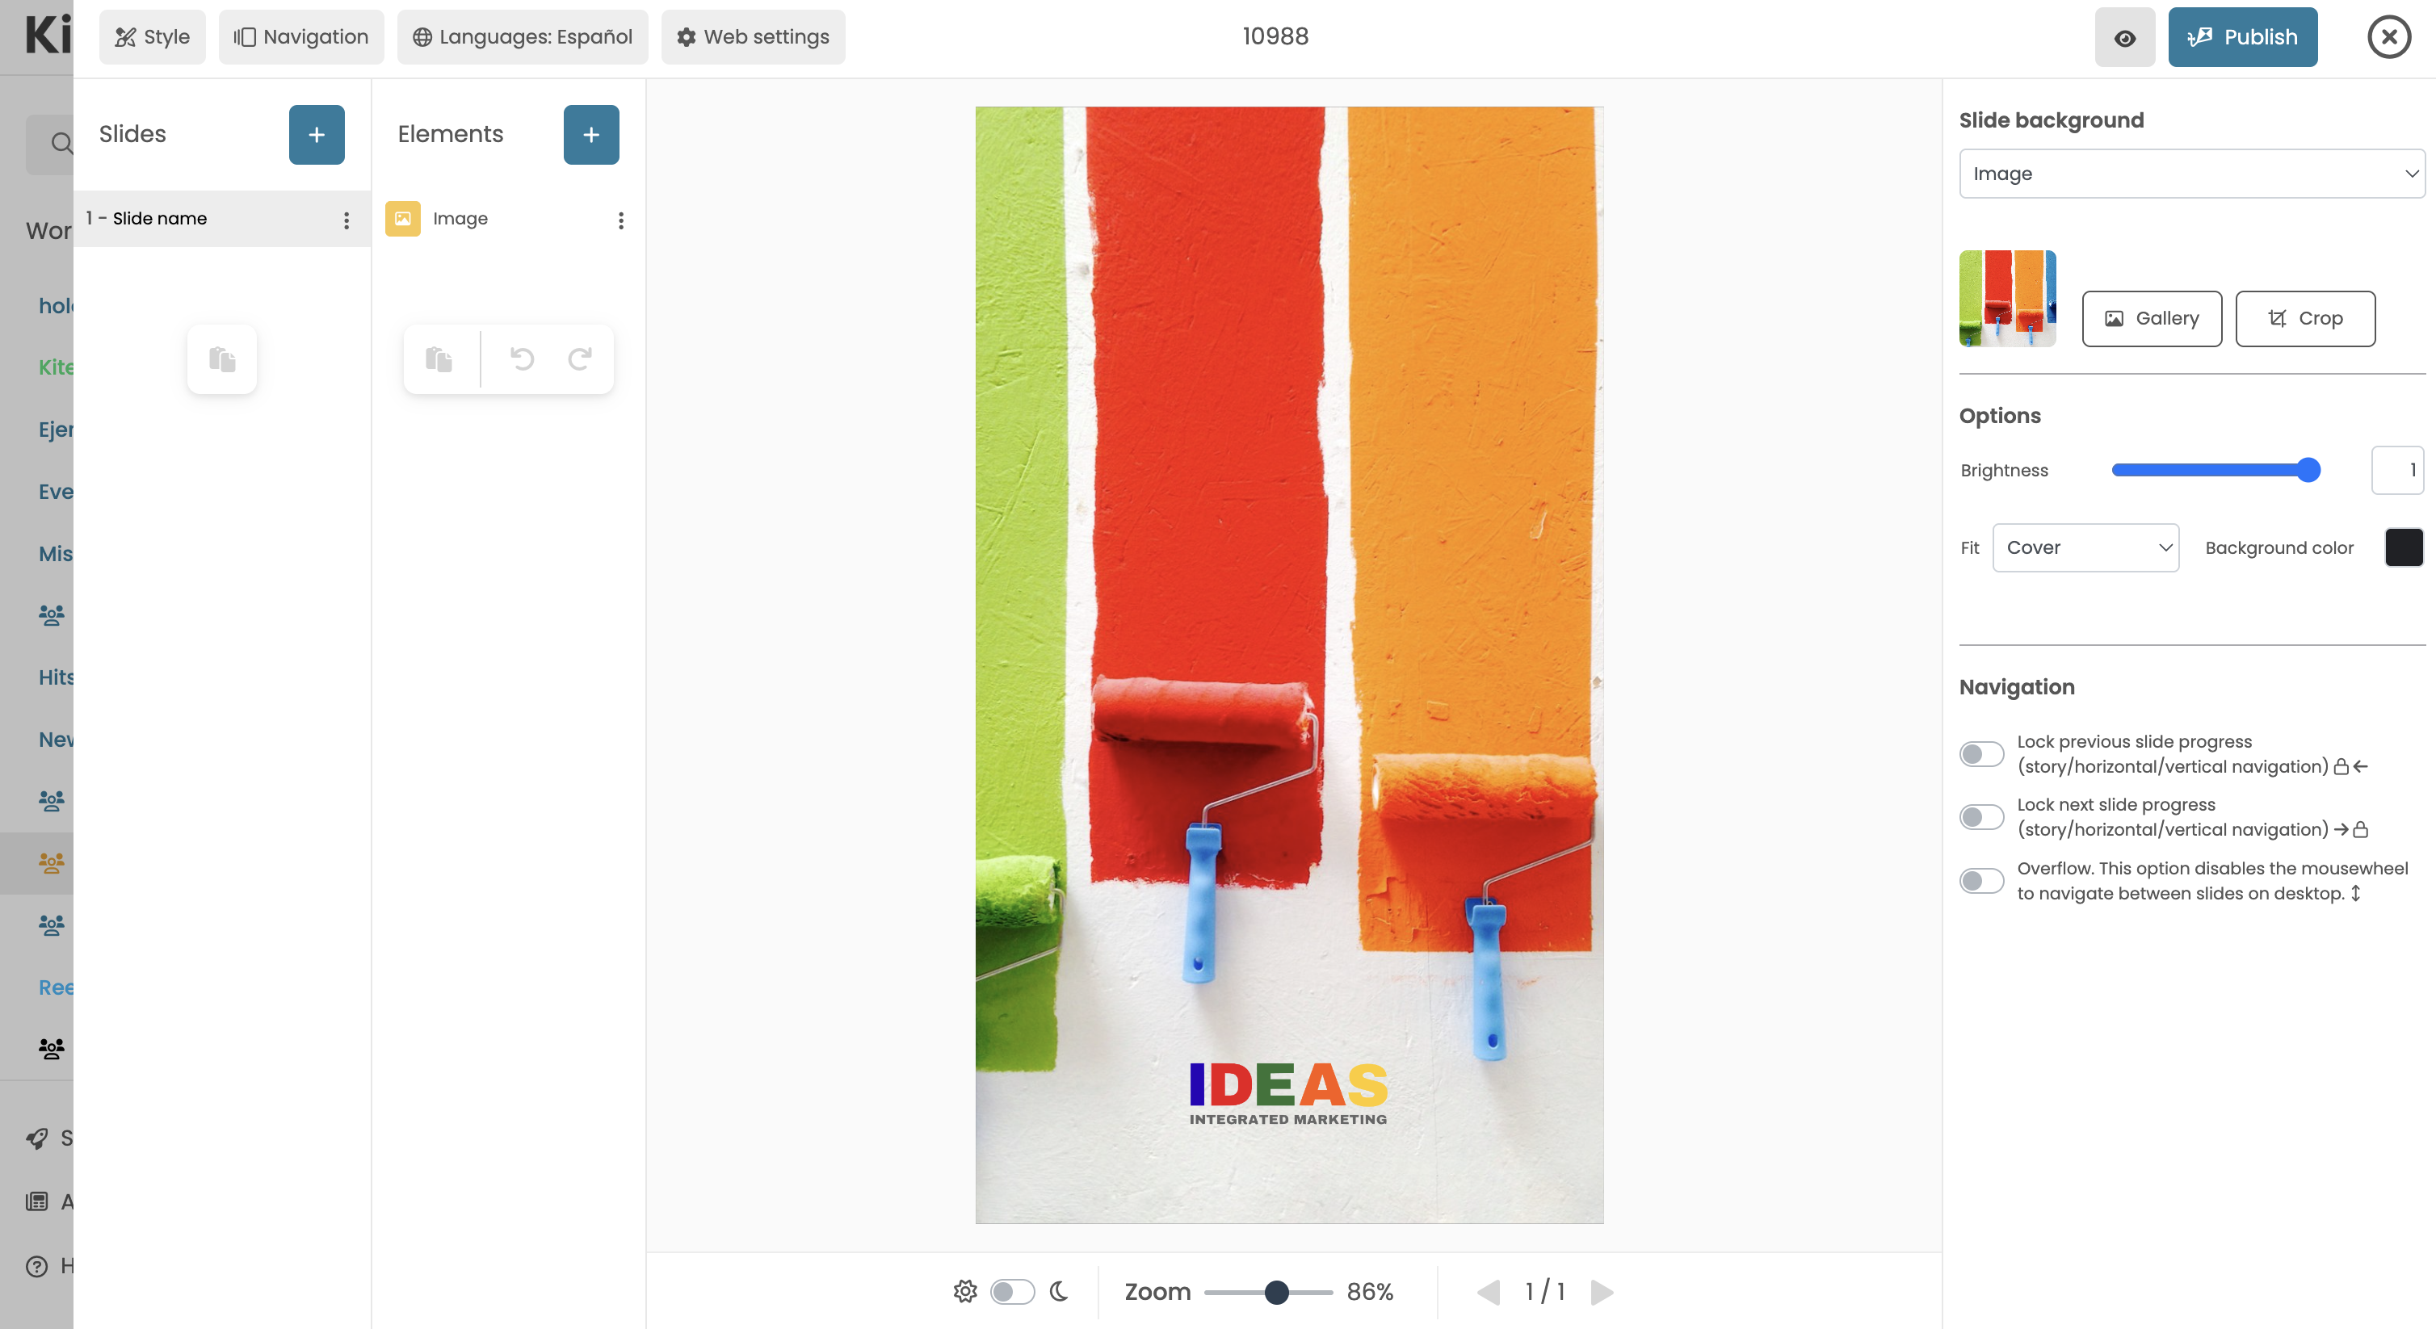Add a new element with plus button
This screenshot has height=1329, width=2436.
591,134
